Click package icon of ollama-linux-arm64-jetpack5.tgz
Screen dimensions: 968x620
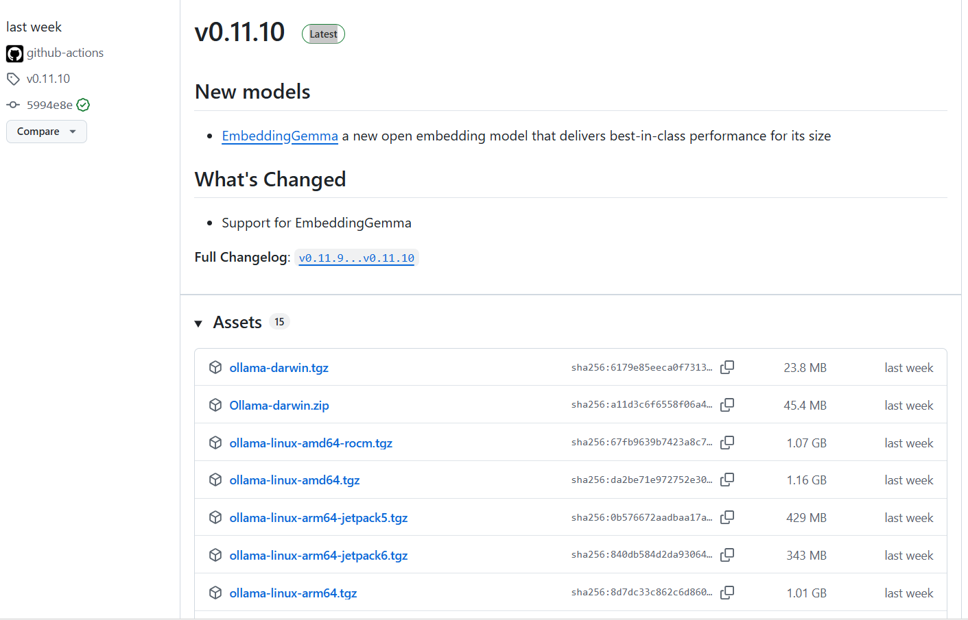(x=215, y=517)
